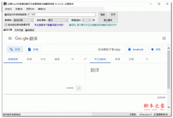Open the 文件(F) menu

(9, 9)
